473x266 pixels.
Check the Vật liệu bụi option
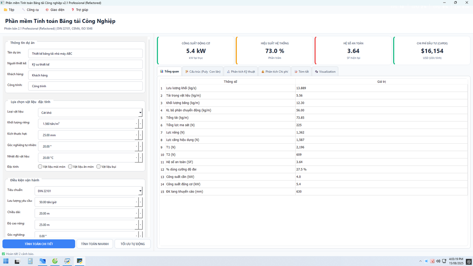pyautogui.click(x=99, y=167)
